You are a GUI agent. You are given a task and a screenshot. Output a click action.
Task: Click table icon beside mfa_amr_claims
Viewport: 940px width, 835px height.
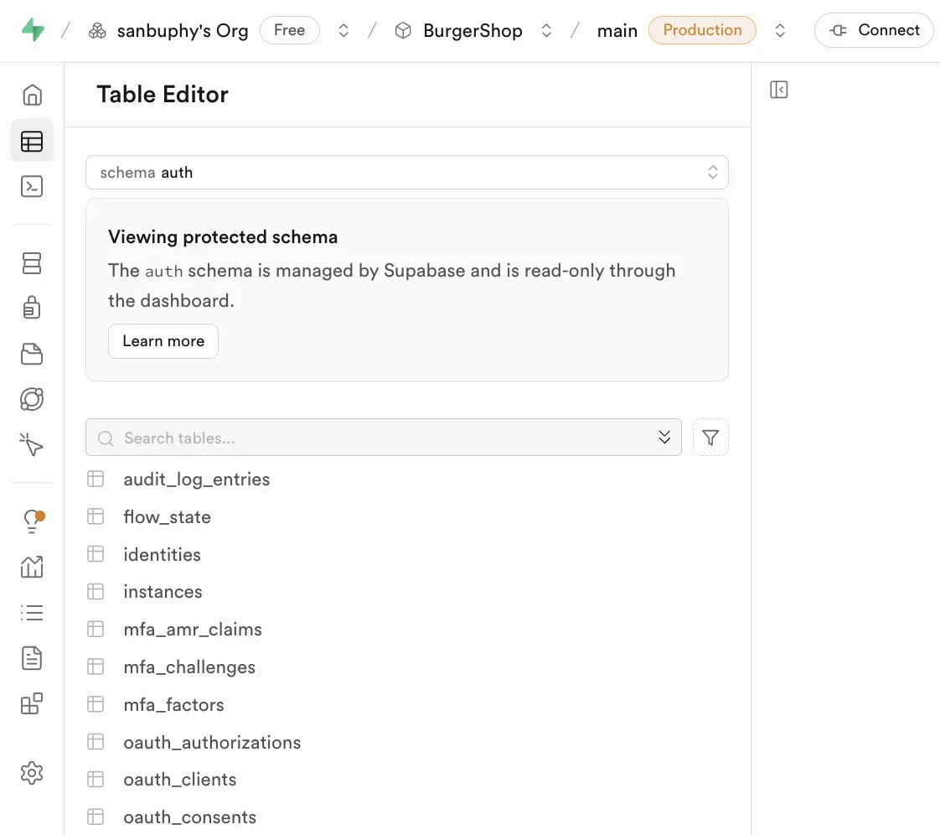pyautogui.click(x=96, y=629)
